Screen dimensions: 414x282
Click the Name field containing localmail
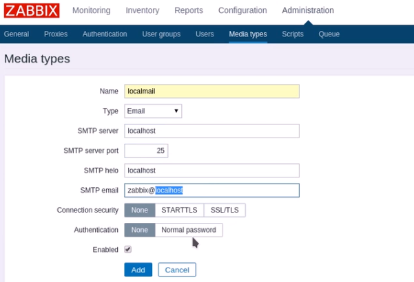tap(211, 91)
